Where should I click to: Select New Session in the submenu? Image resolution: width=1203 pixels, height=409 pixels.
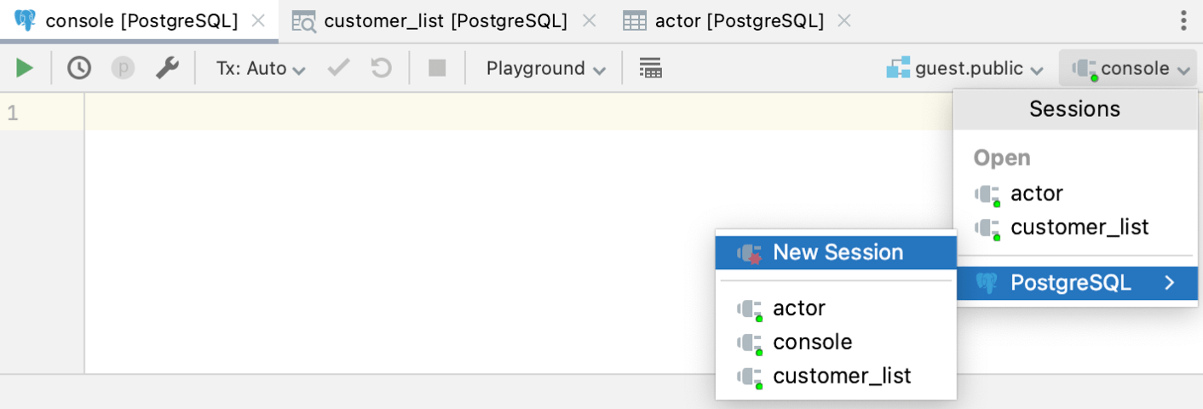pyautogui.click(x=837, y=253)
